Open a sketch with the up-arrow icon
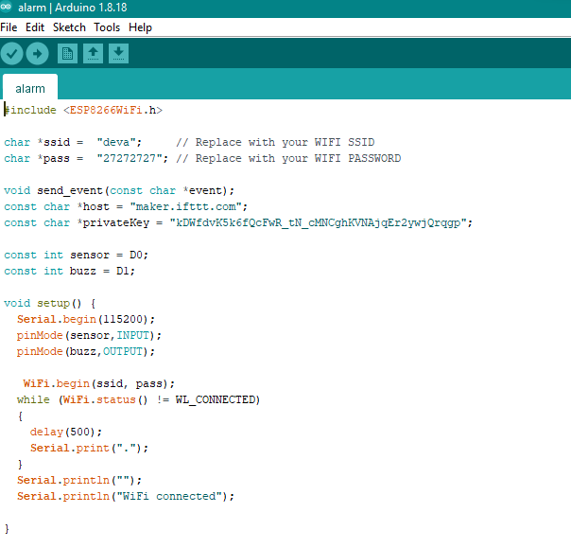Screen dimensions: 571x548 (x=93, y=54)
